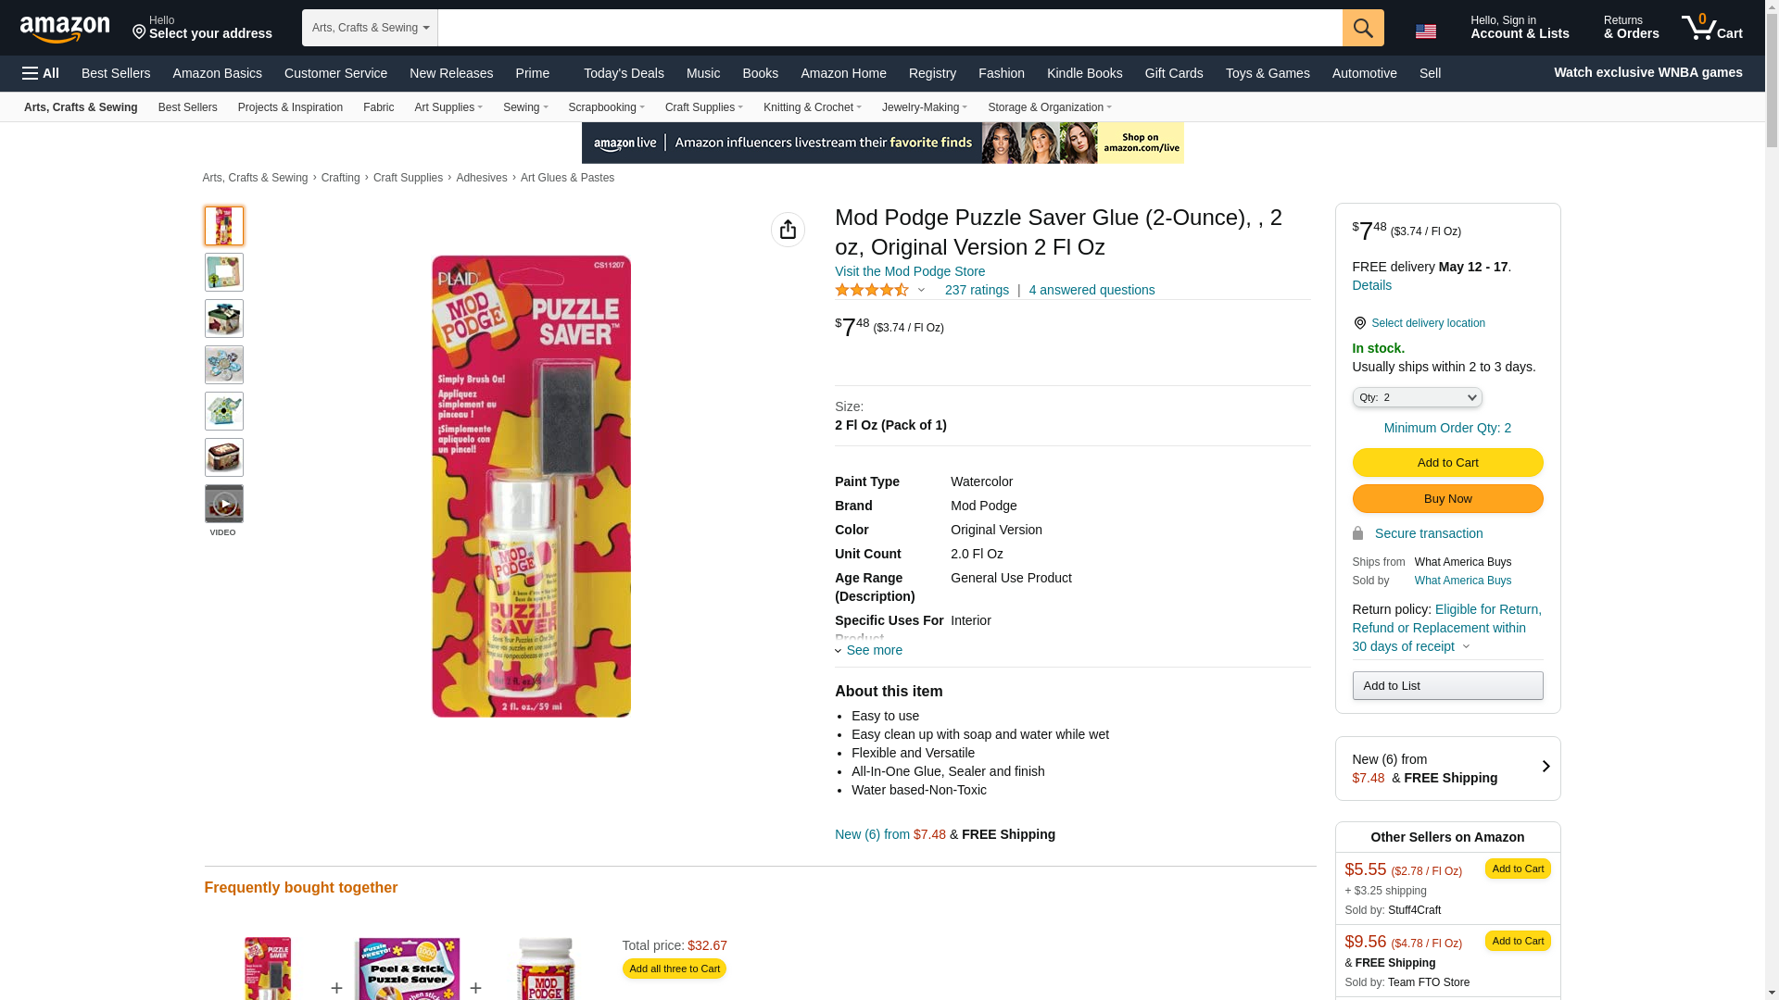The height and width of the screenshot is (1000, 1779).
Task: Click the delivery location pin icon
Action: [1359, 323]
